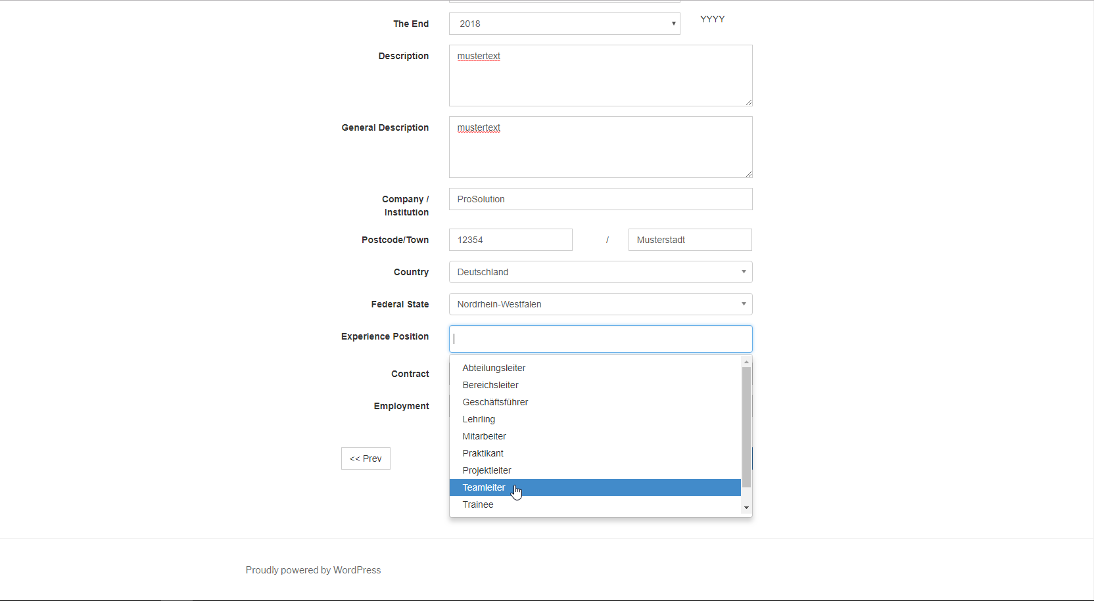Pick Geschäftsführer from the dropdown list
This screenshot has width=1094, height=601.
pos(595,402)
